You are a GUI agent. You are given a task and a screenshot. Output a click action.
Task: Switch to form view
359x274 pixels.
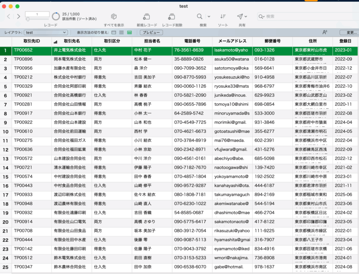114,33
